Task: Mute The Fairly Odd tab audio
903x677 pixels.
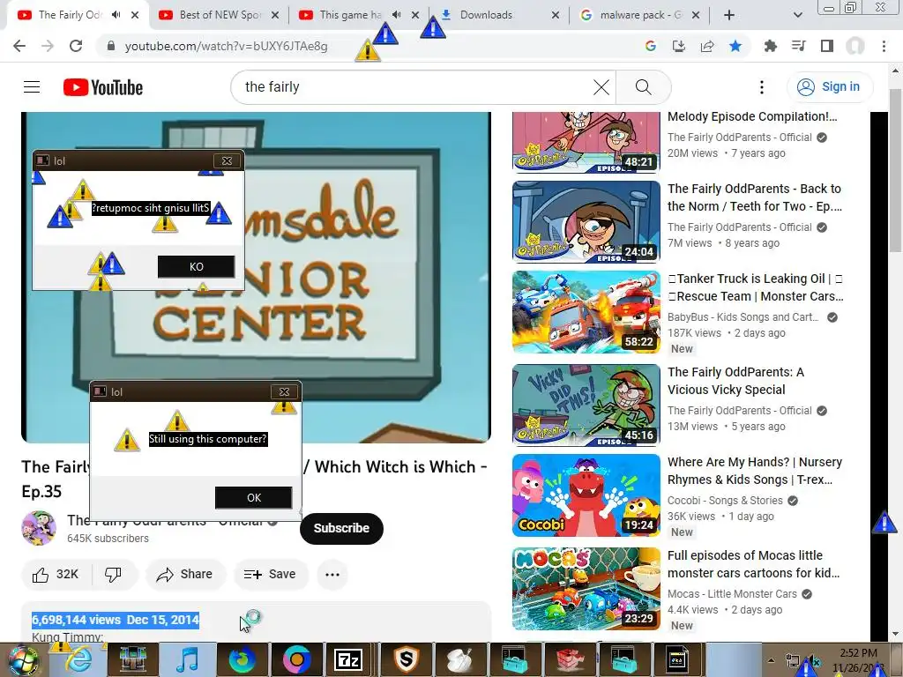Action: [x=116, y=15]
